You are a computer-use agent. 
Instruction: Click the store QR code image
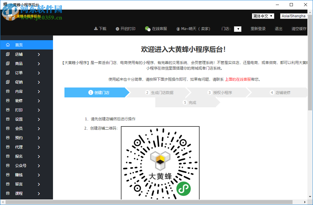click(160, 163)
